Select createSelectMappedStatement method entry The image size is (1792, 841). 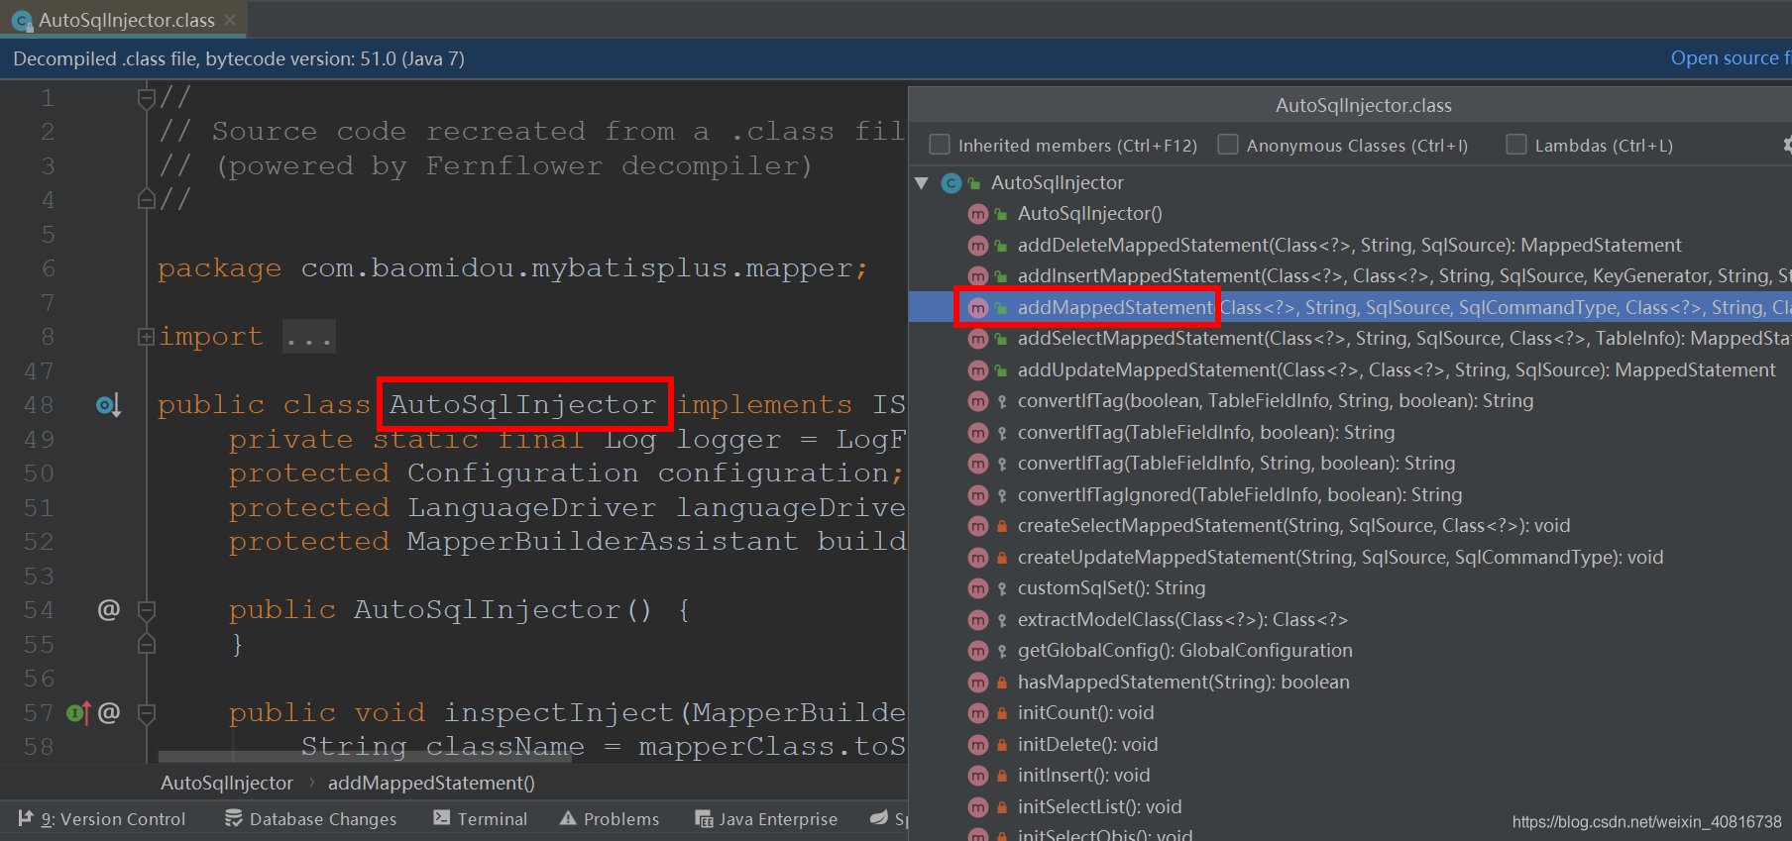[x=1293, y=525]
